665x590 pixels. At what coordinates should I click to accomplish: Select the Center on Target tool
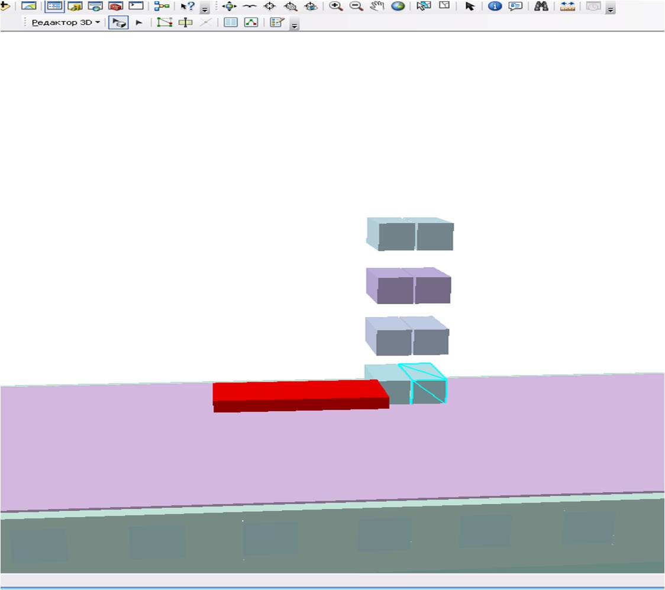270,6
